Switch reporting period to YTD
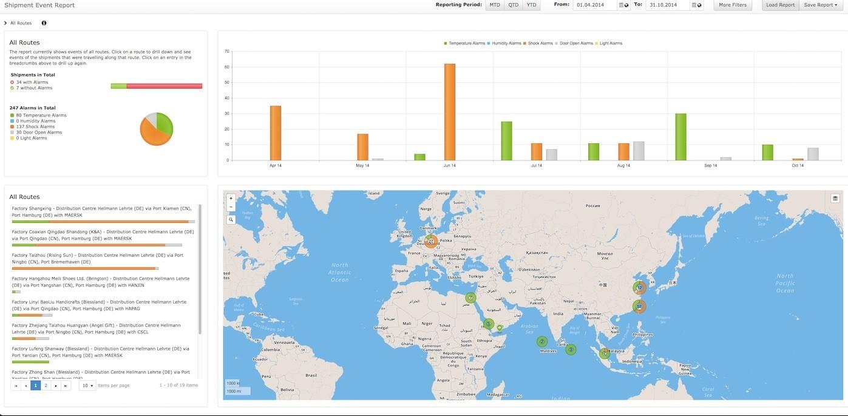The height and width of the screenshot is (416, 848). [531, 4]
